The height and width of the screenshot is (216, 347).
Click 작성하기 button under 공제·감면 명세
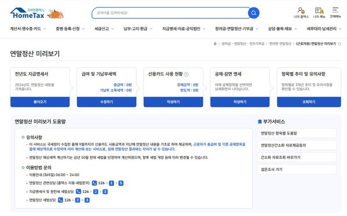240,102
